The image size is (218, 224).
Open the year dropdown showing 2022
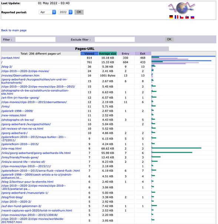tap(65, 12)
